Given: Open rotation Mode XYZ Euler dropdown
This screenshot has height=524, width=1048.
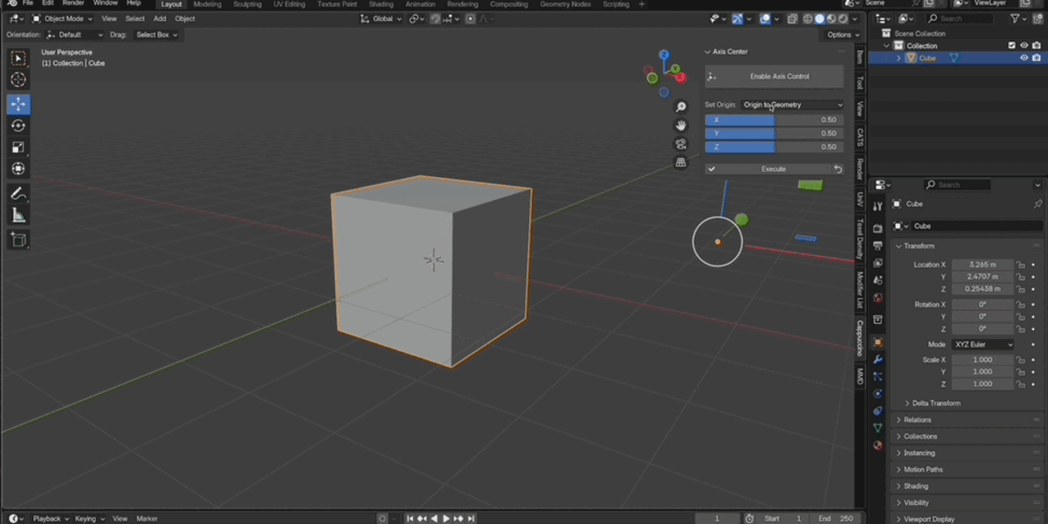Looking at the screenshot, I should tap(983, 345).
